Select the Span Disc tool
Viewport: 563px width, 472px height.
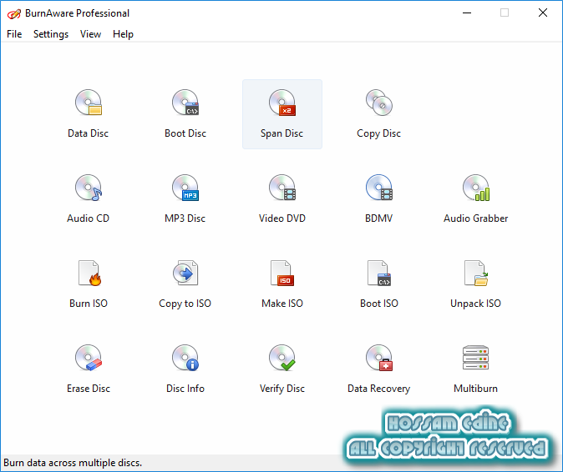pyautogui.click(x=282, y=114)
